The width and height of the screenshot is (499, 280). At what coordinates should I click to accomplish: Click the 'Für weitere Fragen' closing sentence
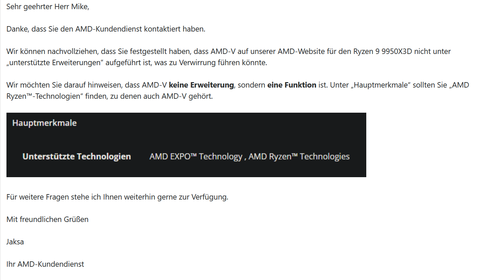coord(117,197)
